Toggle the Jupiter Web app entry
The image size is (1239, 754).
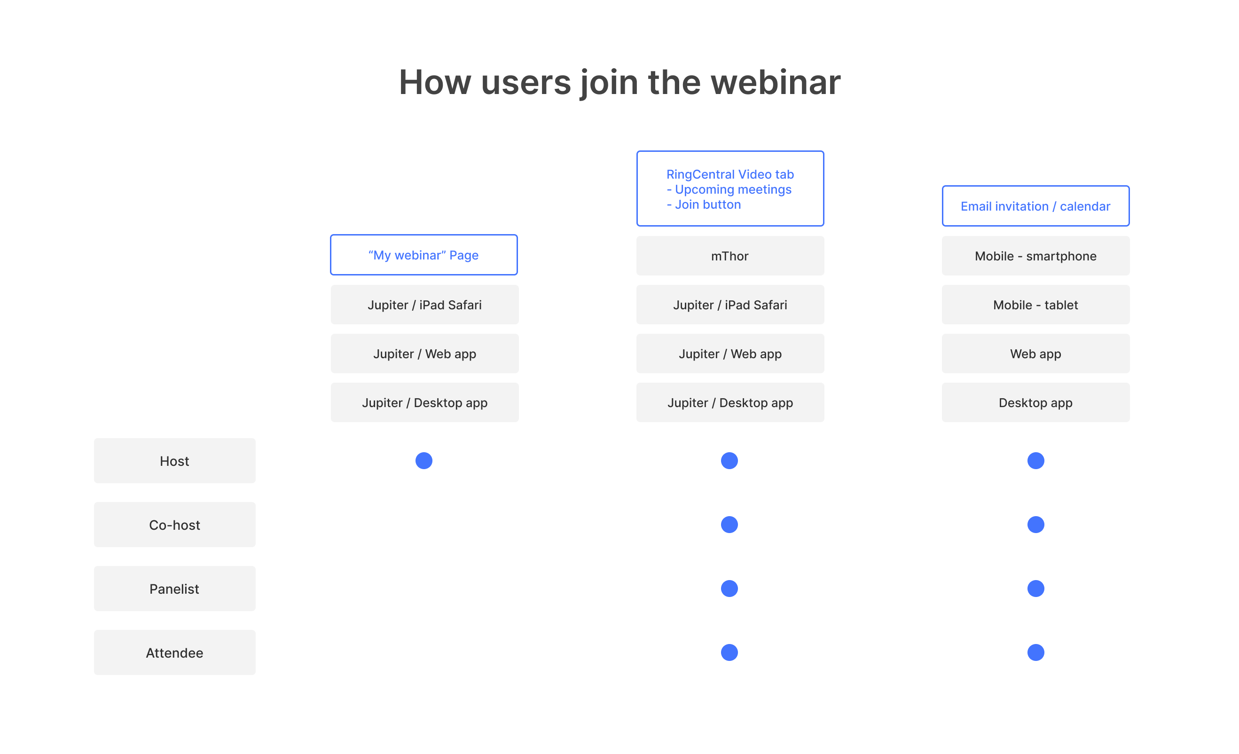[423, 353]
